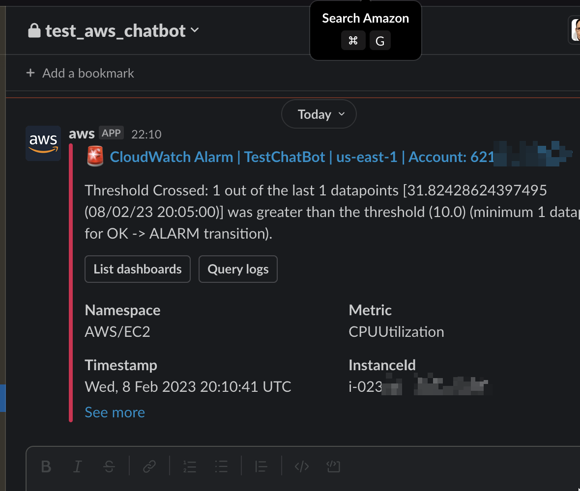Expand the Today date dropdown

319,114
